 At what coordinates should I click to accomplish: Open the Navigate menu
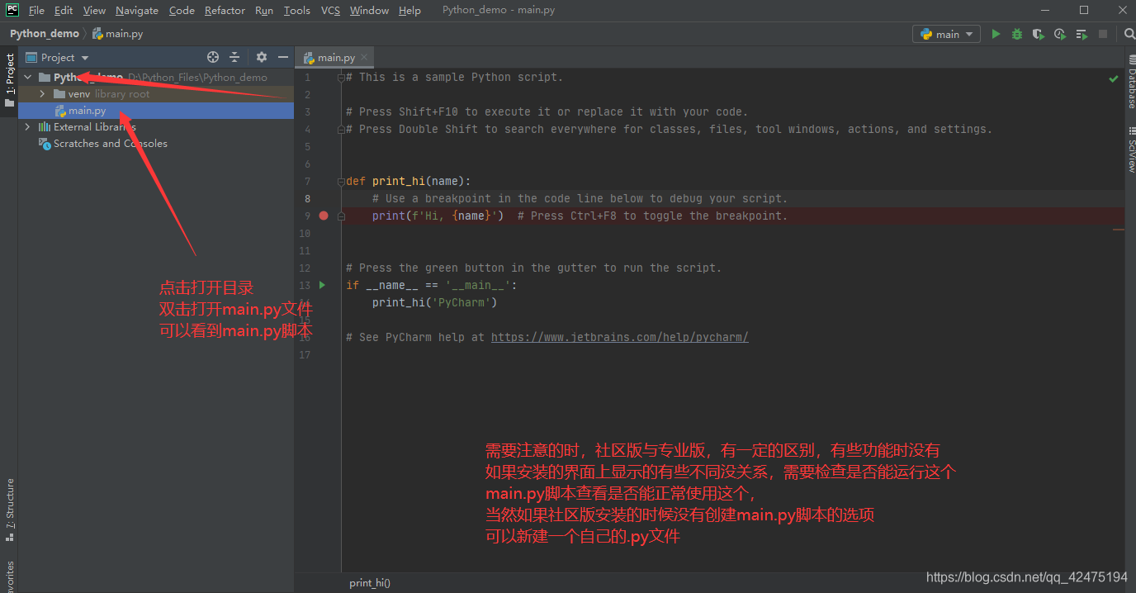click(x=137, y=10)
